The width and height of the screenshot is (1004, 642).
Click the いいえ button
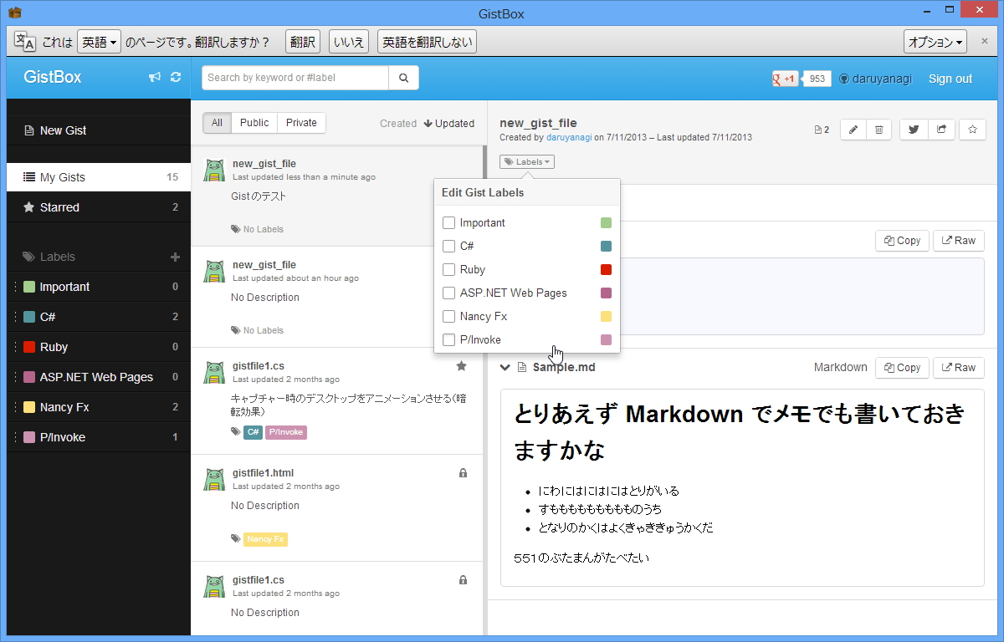click(349, 42)
